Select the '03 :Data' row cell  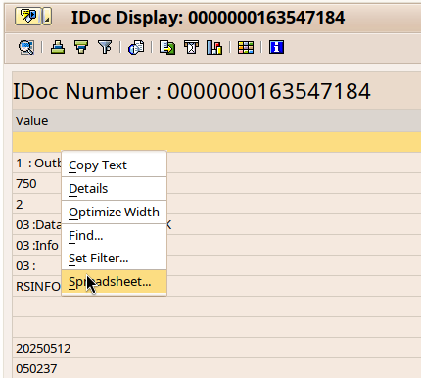[216, 224]
